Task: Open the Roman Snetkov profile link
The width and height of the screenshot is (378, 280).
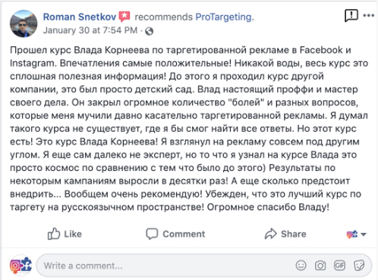Action: (x=80, y=17)
